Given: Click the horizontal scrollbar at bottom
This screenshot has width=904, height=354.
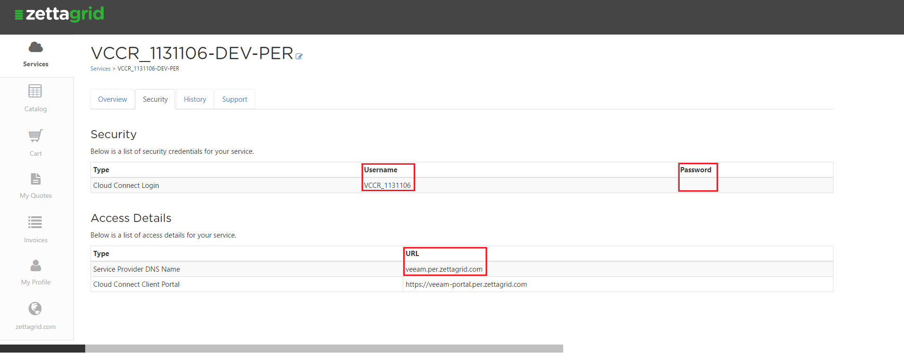Looking at the screenshot, I should [324, 349].
